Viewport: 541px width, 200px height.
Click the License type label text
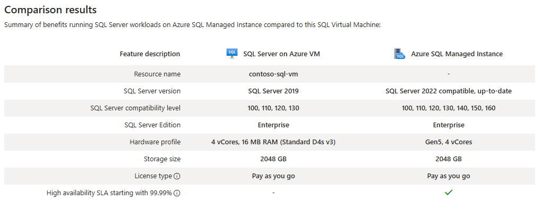coord(153,176)
